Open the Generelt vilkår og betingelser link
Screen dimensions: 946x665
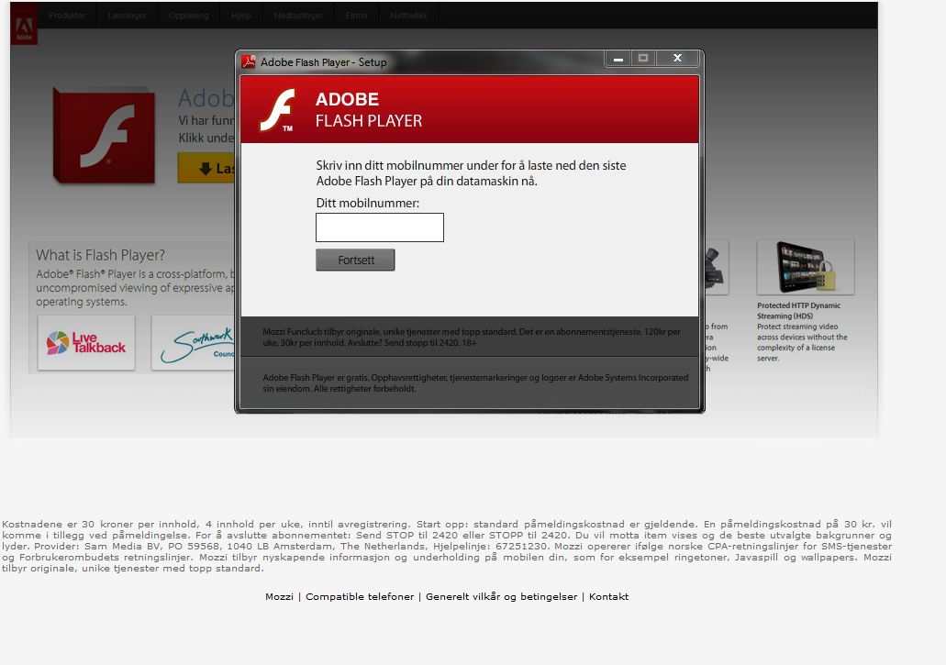coord(501,596)
